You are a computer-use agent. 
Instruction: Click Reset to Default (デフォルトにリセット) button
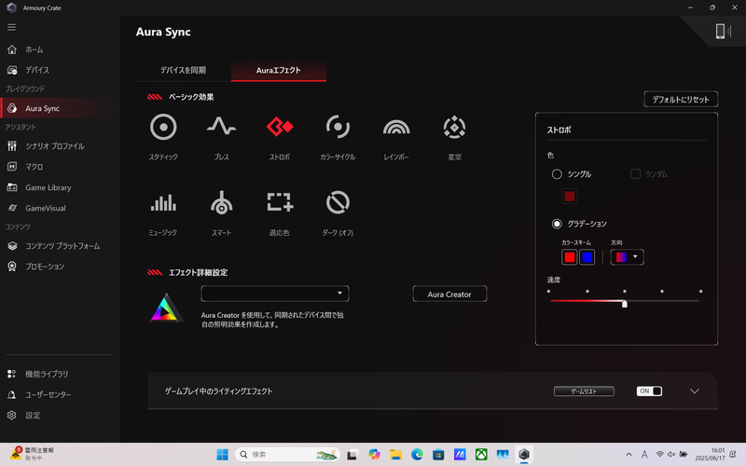point(681,100)
